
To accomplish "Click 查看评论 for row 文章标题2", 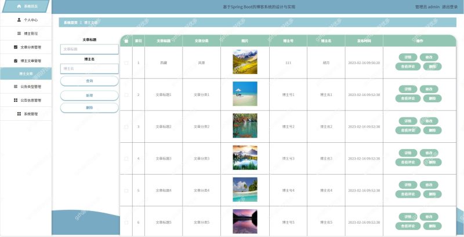I will (x=408, y=130).
